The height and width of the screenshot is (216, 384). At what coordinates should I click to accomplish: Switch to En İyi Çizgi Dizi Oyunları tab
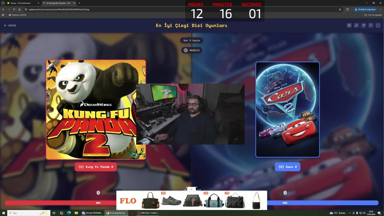pyautogui.click(x=59, y=3)
